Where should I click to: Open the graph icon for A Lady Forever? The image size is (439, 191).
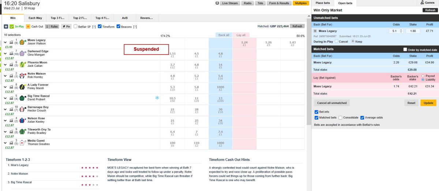pos(11,87)
